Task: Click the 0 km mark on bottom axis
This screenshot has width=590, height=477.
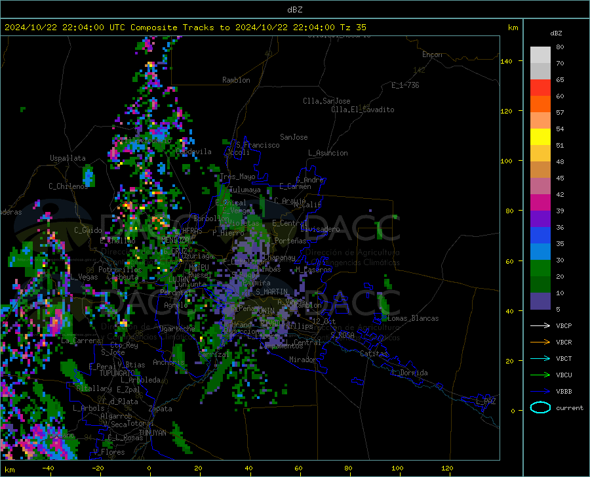Action: (149, 468)
